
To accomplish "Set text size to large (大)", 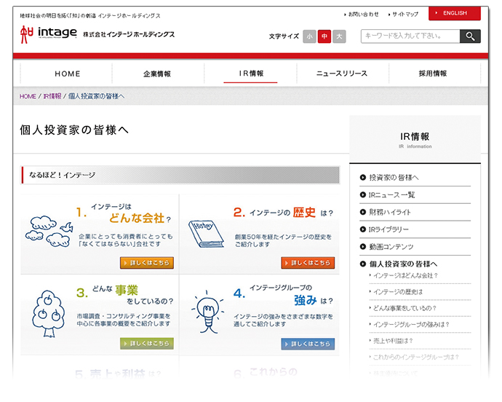I will pyautogui.click(x=339, y=36).
